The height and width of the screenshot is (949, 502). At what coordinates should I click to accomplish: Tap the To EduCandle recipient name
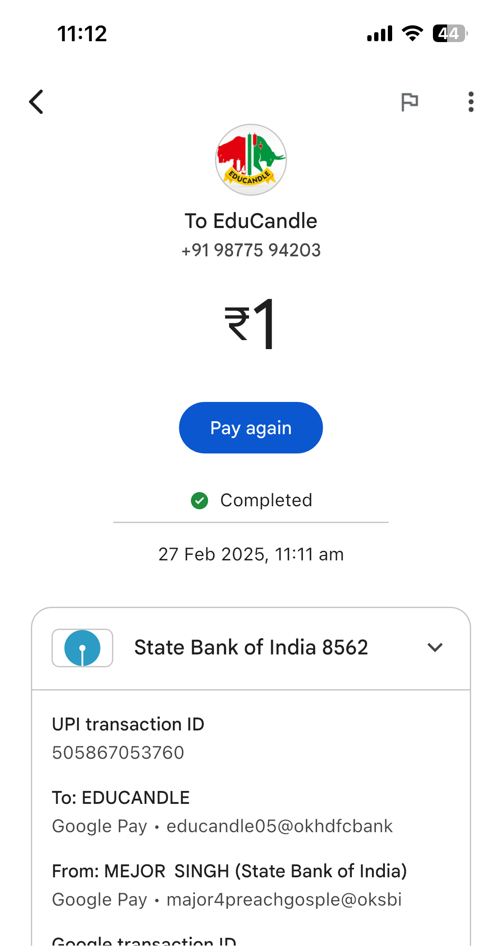click(x=251, y=221)
